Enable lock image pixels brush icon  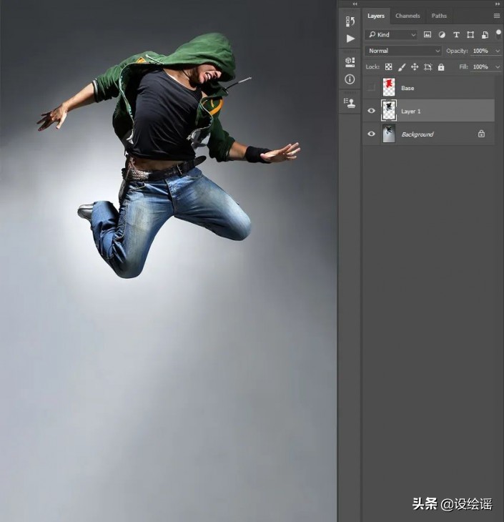tap(402, 67)
